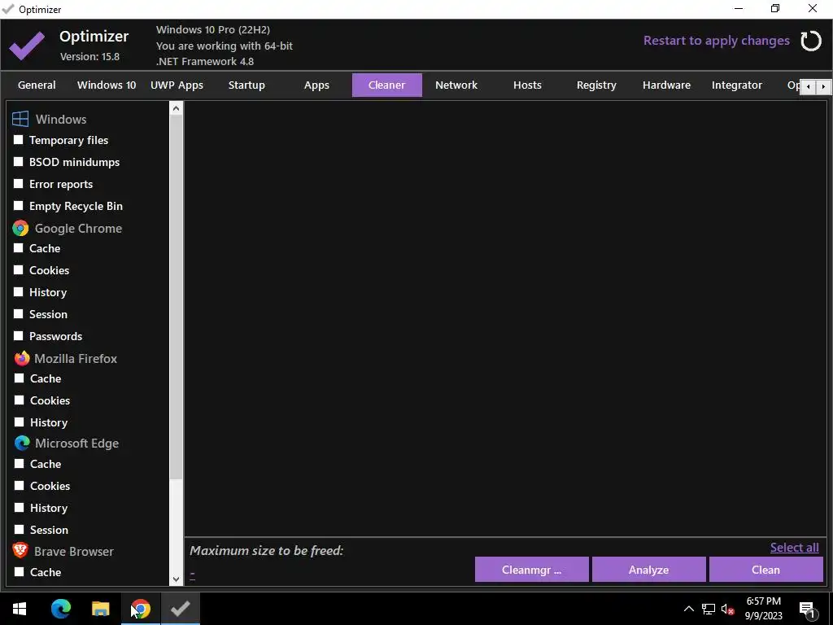
Task: Open the General tab
Action: [37, 85]
